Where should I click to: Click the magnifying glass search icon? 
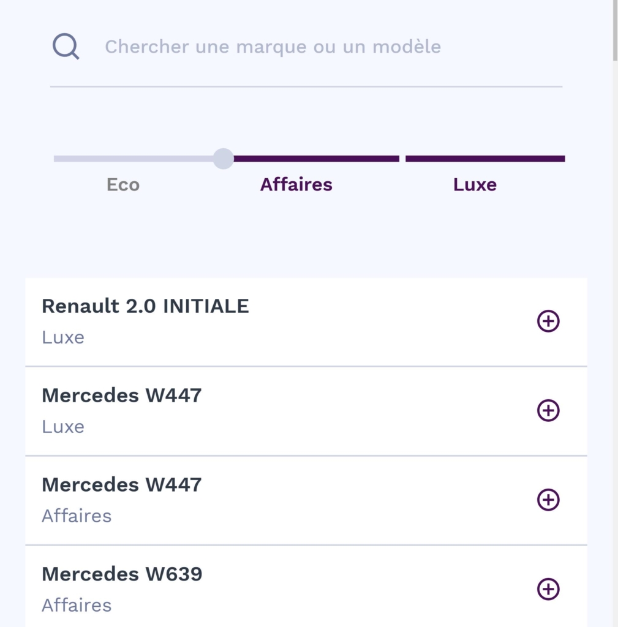pos(66,47)
